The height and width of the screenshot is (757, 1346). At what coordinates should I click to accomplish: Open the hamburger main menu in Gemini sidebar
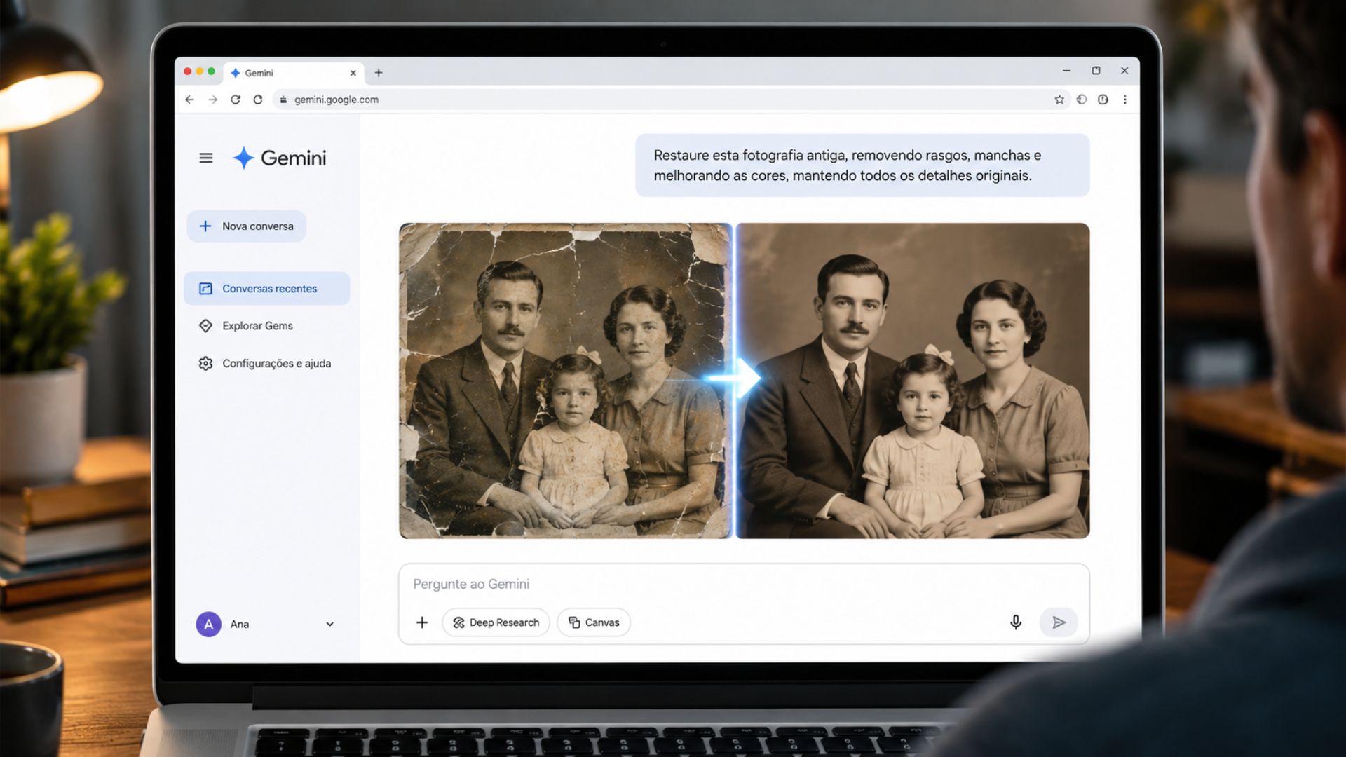point(205,158)
